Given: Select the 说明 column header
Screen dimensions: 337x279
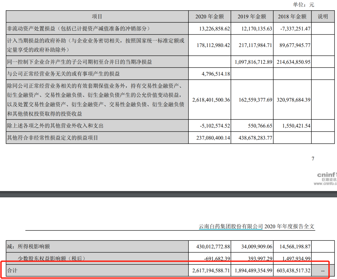Looking at the screenshot, I should pos(323,16).
